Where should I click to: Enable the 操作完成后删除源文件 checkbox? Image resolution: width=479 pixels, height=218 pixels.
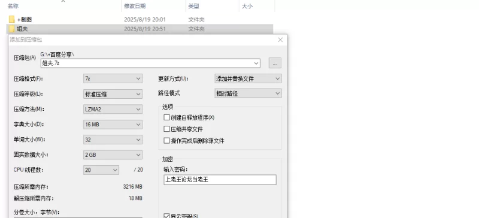166,141
